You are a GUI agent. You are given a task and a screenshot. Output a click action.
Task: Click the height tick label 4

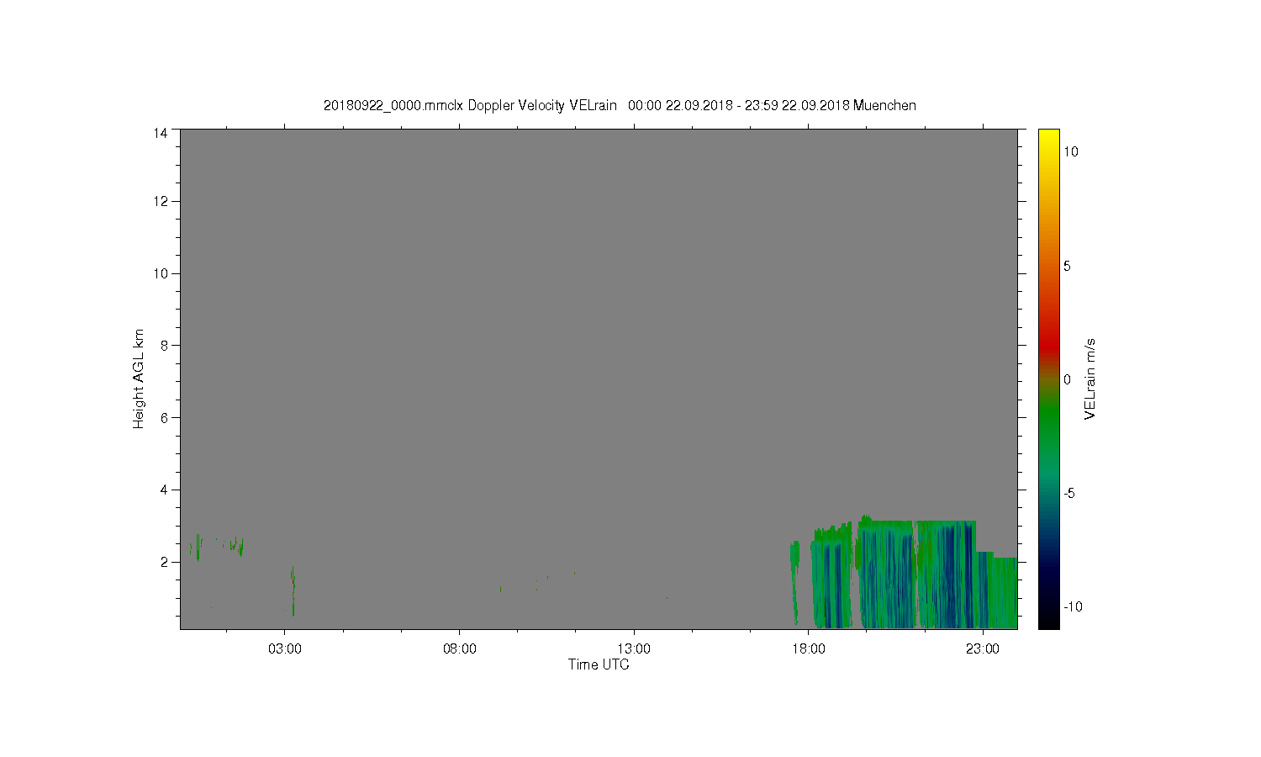coord(165,490)
